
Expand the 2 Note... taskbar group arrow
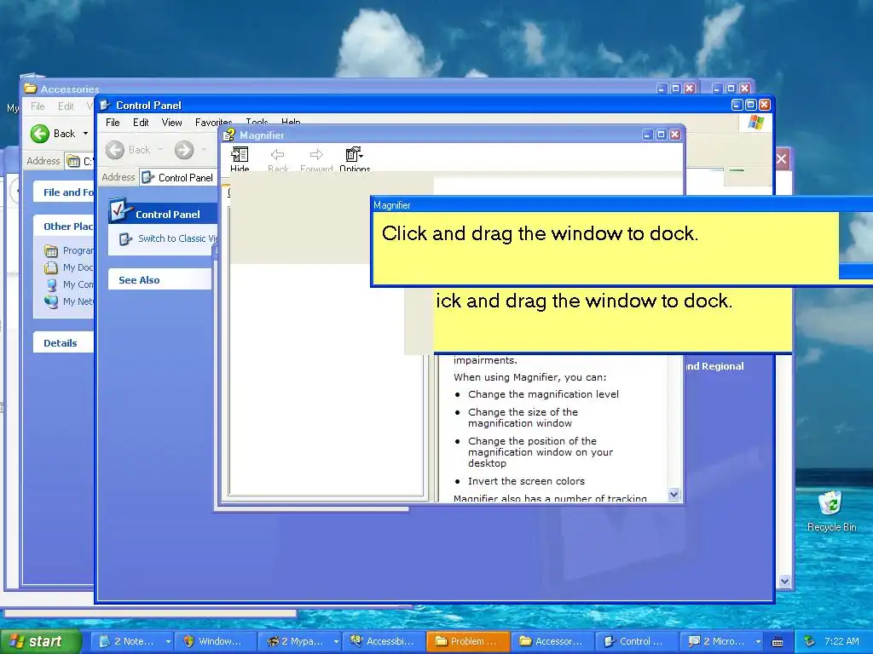pyautogui.click(x=168, y=641)
